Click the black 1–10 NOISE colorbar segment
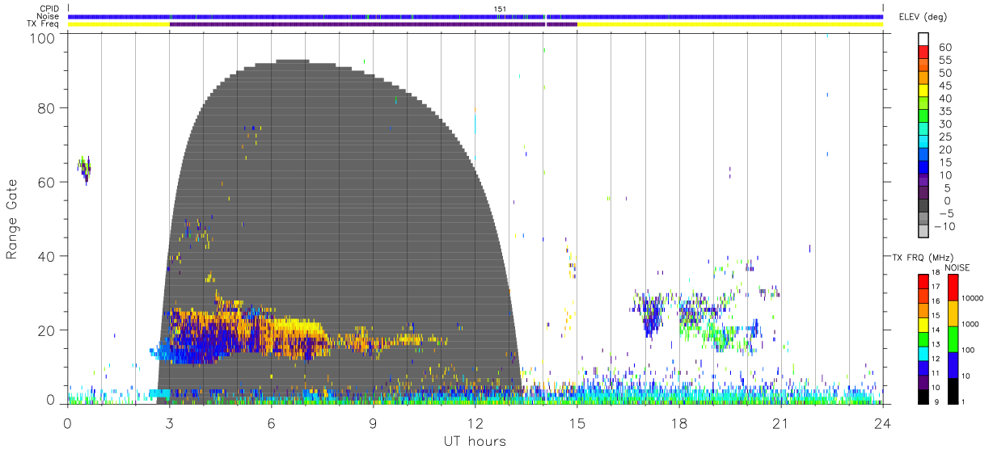The image size is (993, 458). (x=953, y=391)
